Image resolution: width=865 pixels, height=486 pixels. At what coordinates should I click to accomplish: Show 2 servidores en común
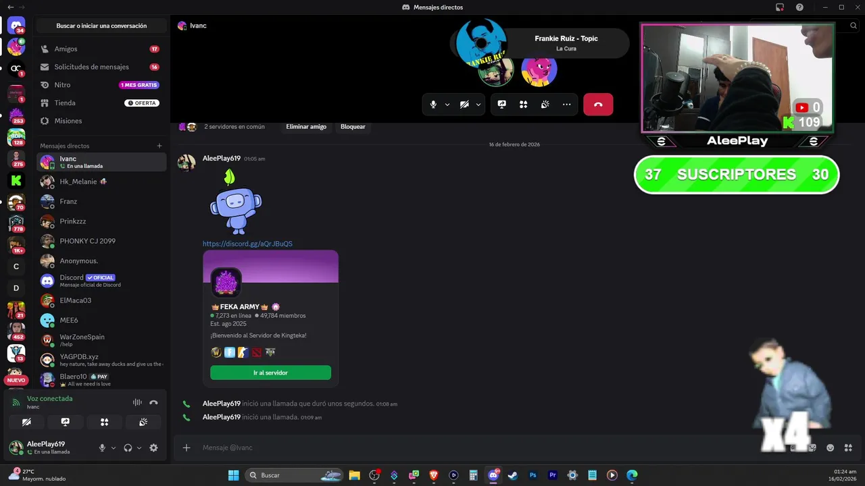tap(234, 127)
